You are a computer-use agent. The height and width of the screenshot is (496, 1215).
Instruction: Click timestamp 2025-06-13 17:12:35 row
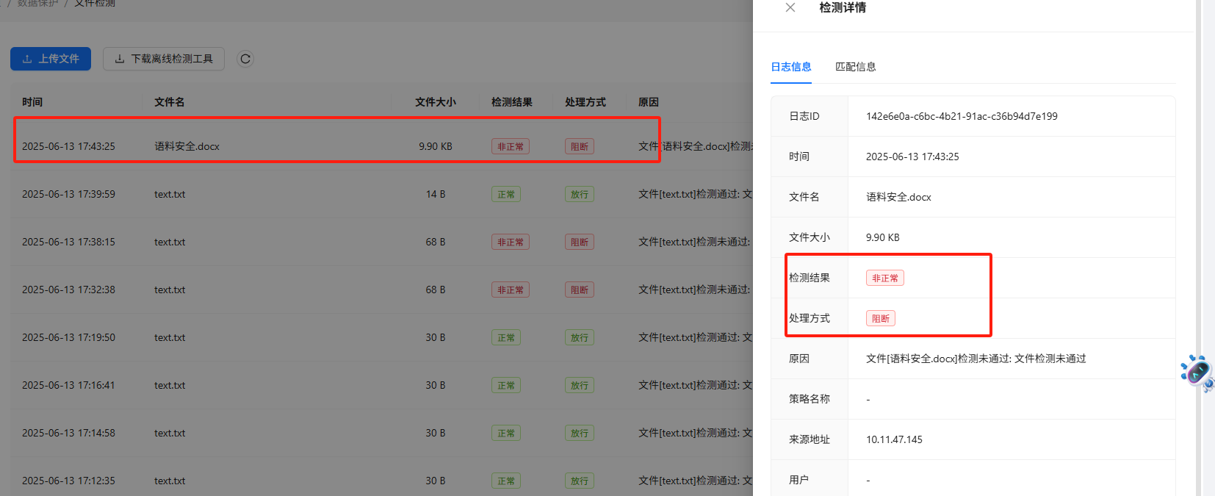[x=68, y=481]
